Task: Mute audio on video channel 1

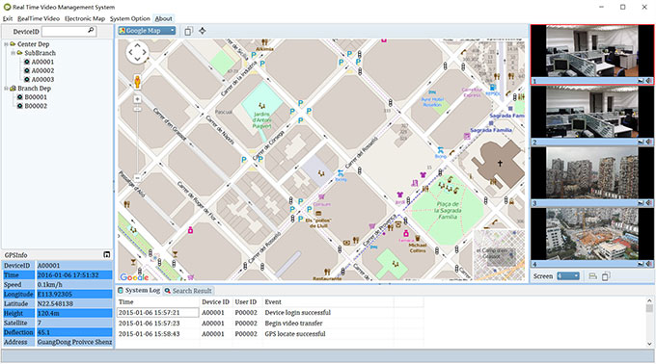Action: point(649,81)
